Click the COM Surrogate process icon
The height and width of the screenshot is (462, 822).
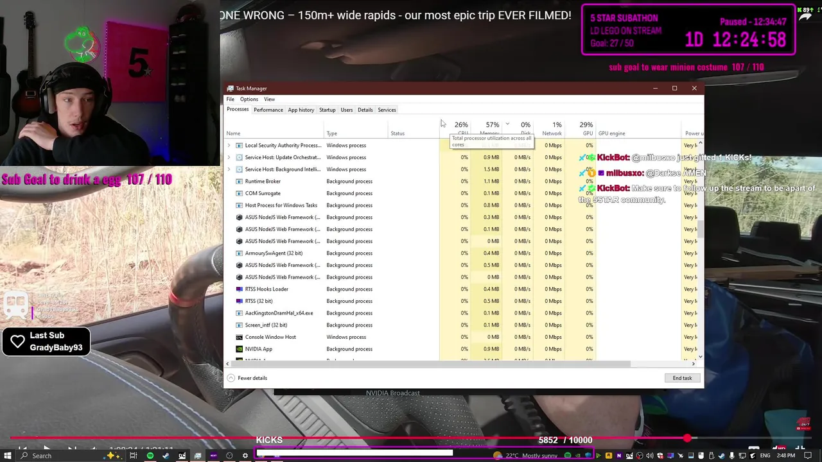[x=239, y=193]
